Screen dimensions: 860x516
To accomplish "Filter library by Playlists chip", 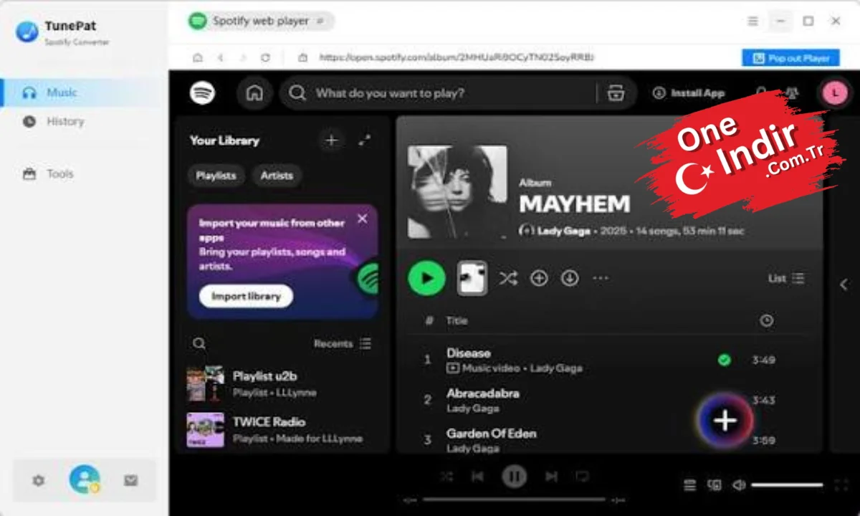I will coord(216,176).
